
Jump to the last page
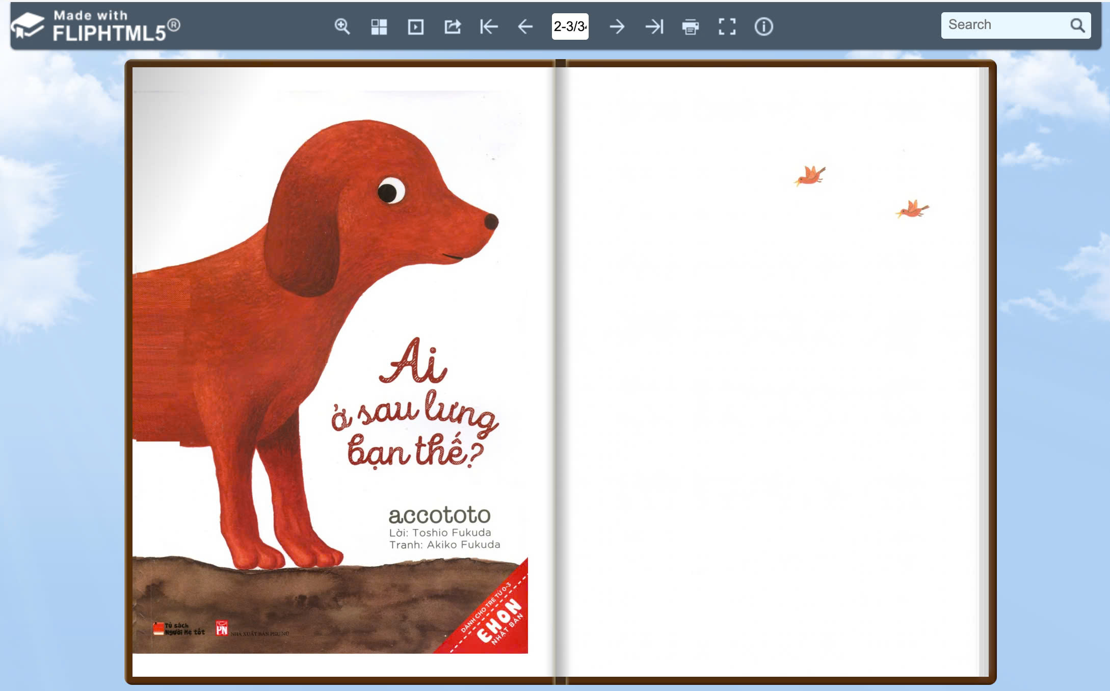point(654,26)
